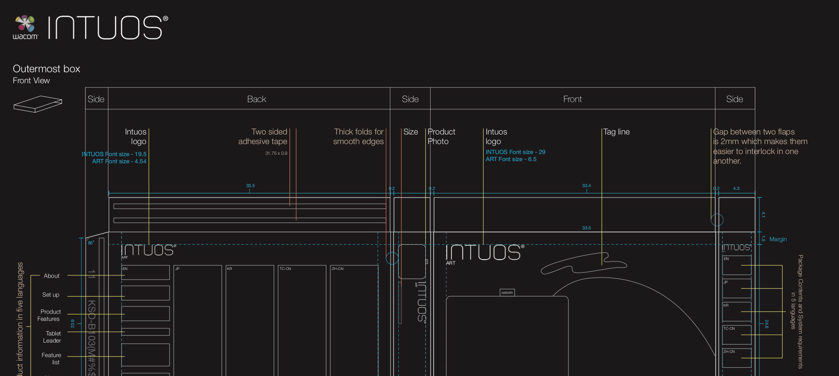
Task: Click the 'Tablet Leader' label
Action: [x=52, y=337]
